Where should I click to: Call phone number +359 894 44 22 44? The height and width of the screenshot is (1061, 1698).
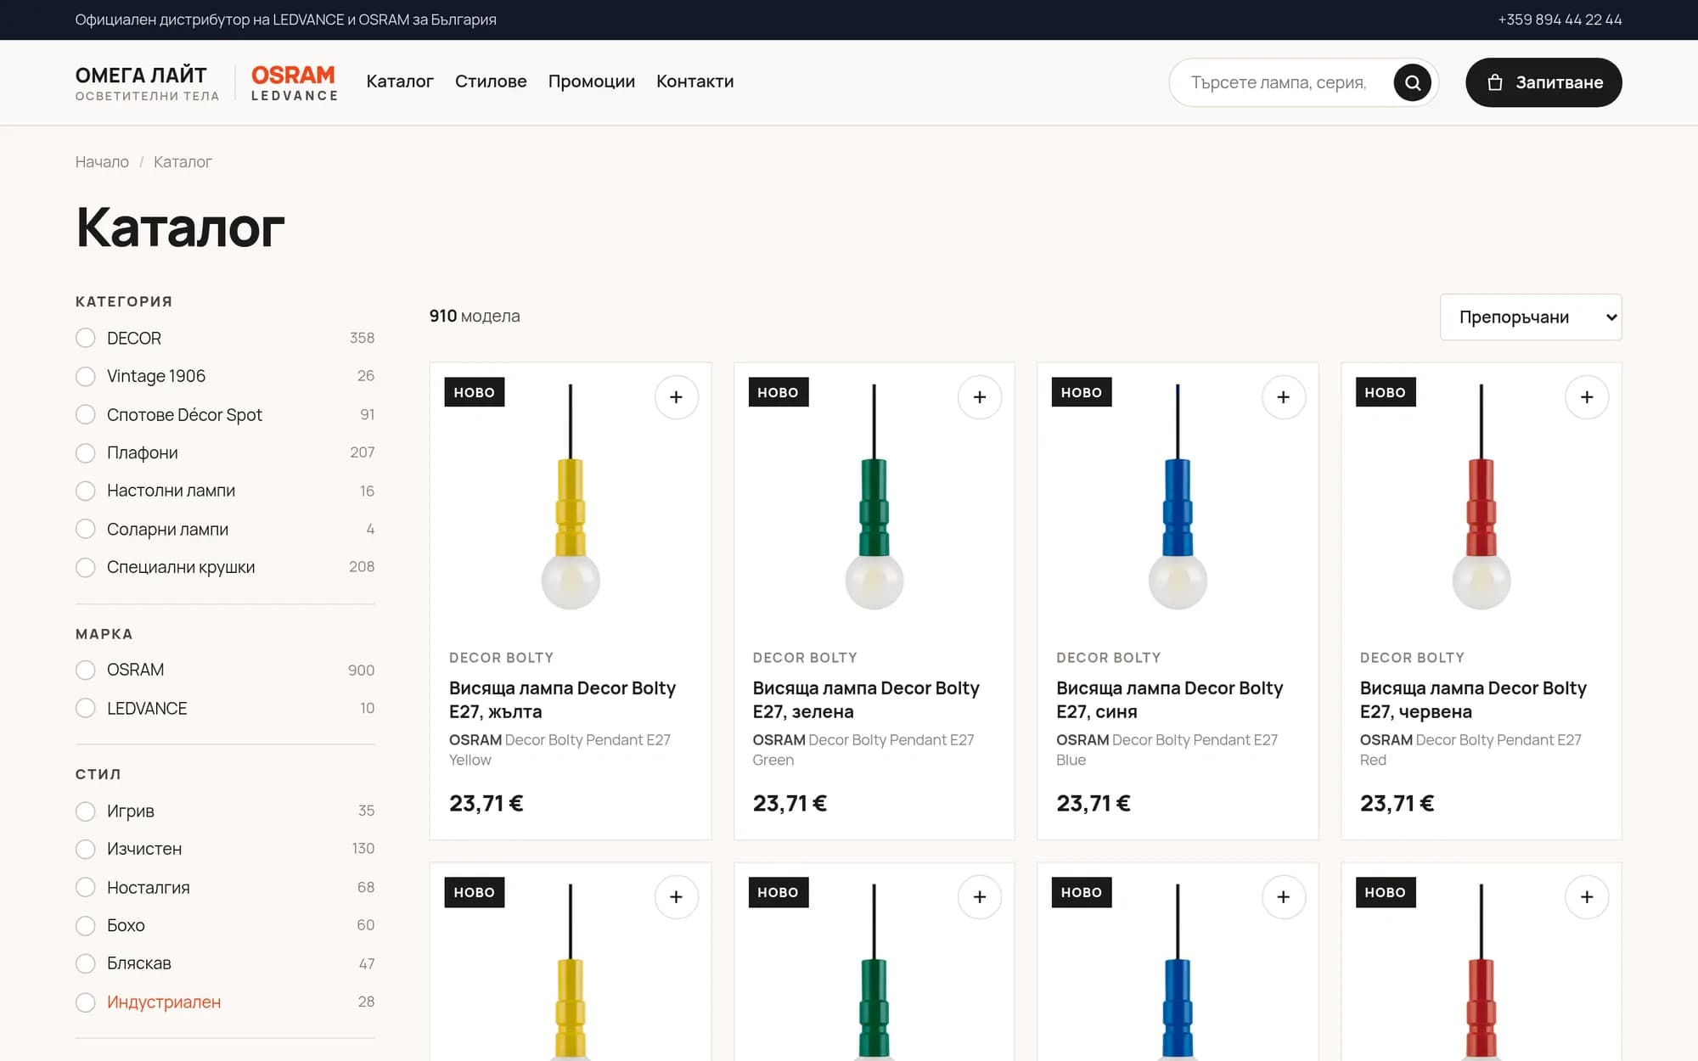click(x=1560, y=20)
